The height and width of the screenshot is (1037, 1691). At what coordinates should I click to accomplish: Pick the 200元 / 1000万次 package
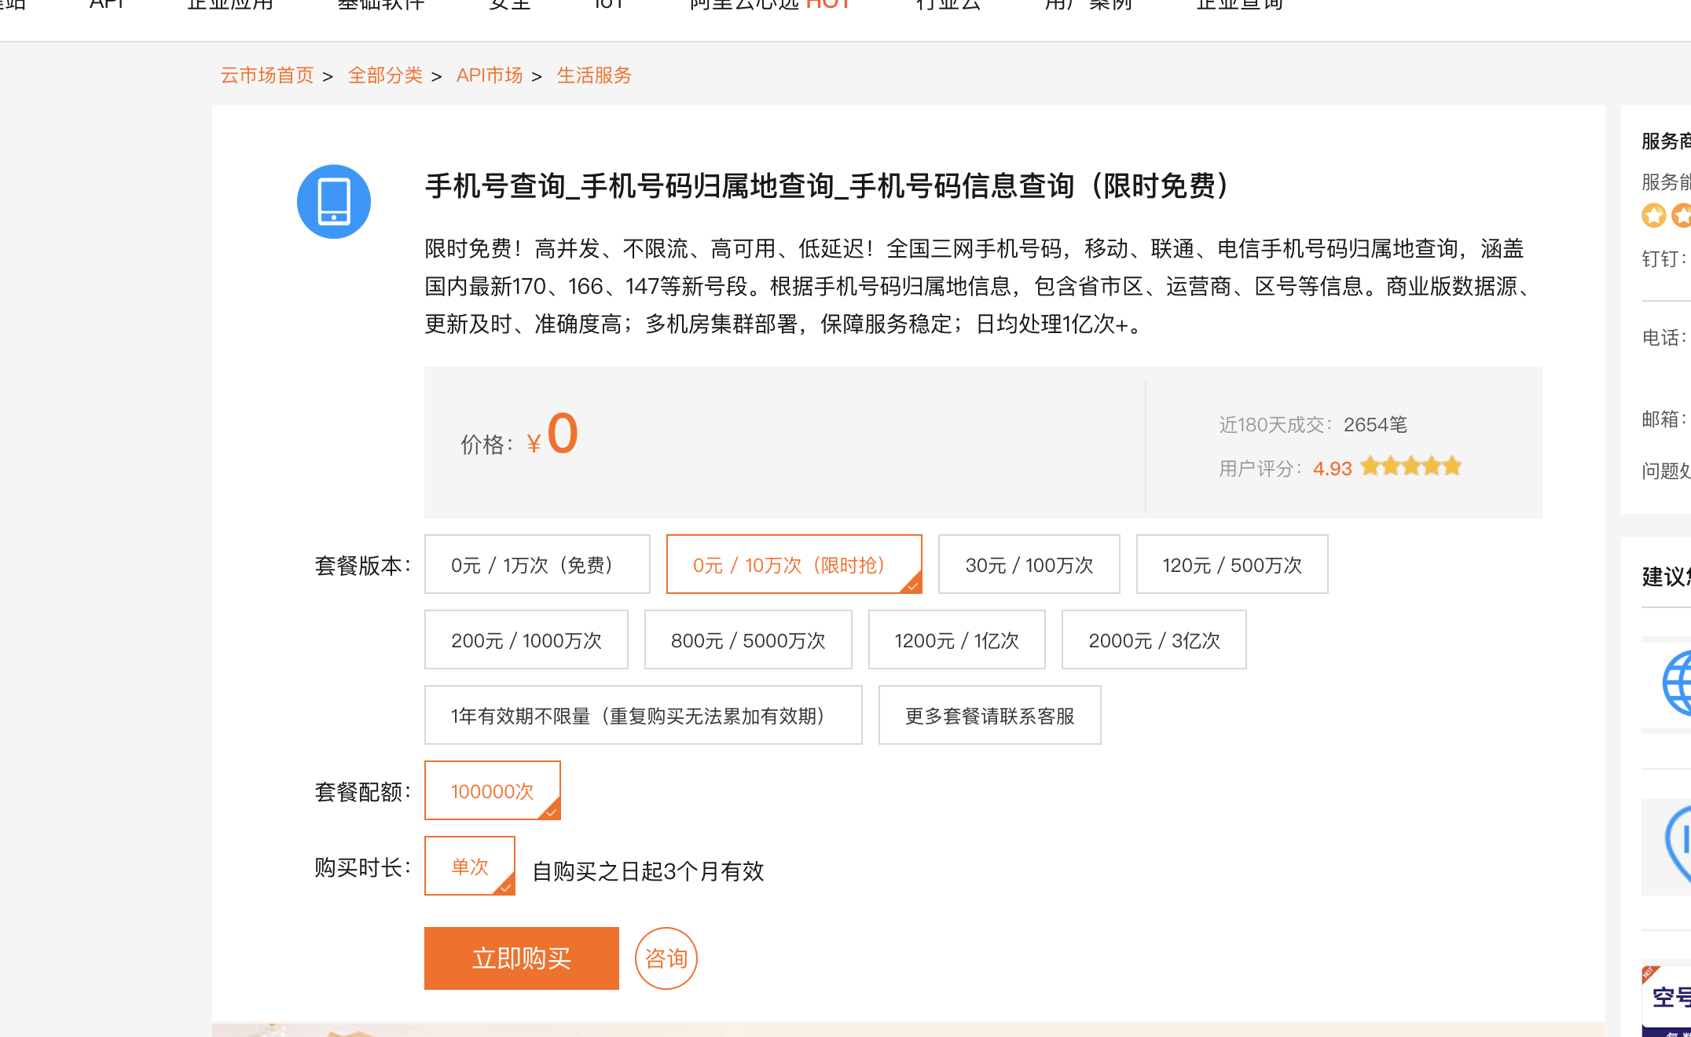click(x=526, y=640)
